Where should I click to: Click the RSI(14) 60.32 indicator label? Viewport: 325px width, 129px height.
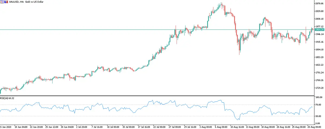point(7,98)
